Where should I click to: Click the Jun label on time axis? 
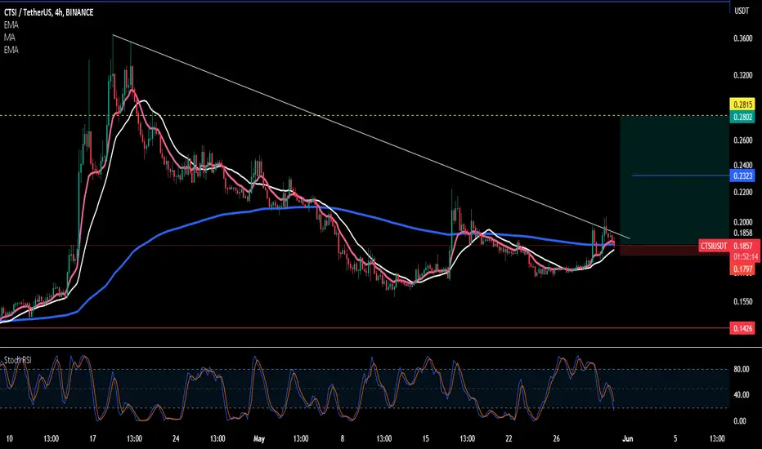point(628,439)
